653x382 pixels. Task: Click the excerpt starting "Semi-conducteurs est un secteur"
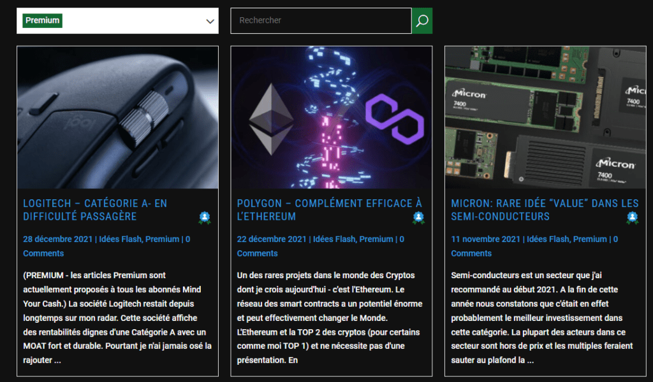542,318
